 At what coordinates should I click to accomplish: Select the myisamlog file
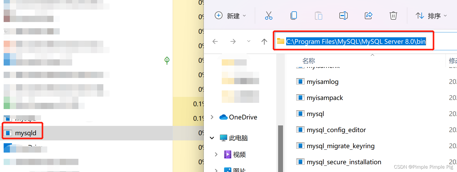point(322,82)
